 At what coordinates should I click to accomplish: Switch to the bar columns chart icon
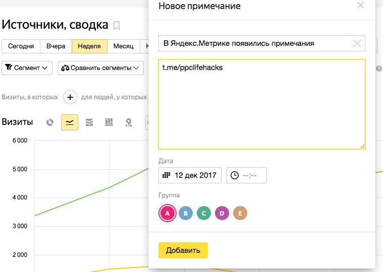click(x=108, y=122)
